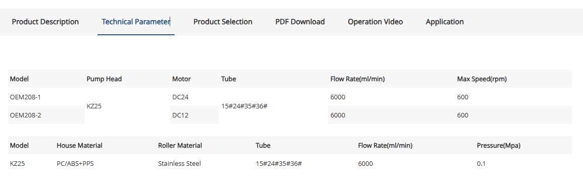Show the Application tab

click(445, 22)
